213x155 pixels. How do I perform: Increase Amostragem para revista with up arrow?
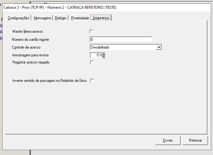coord(104,54)
